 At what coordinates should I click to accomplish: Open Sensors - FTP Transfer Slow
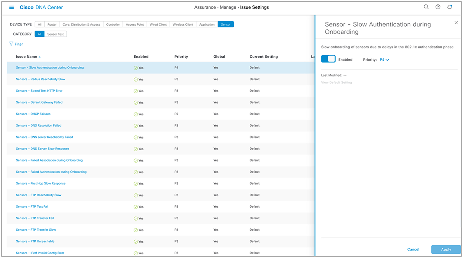tap(36, 230)
